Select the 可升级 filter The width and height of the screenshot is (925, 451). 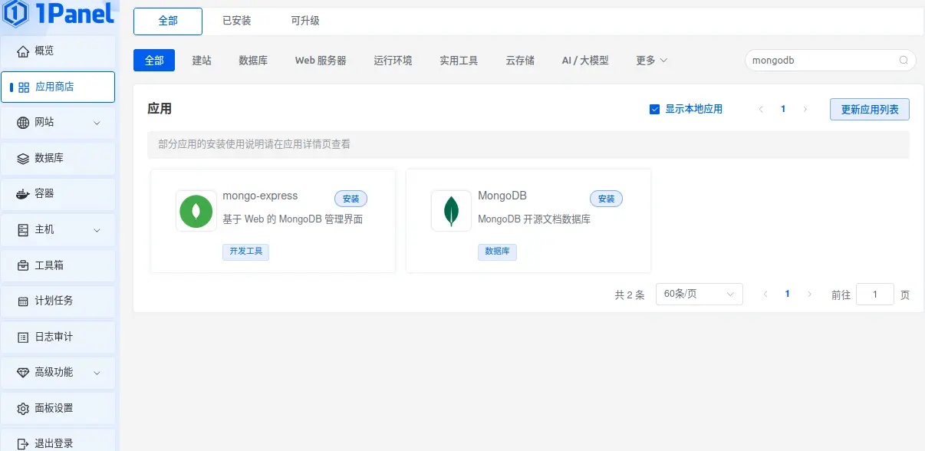tap(305, 21)
